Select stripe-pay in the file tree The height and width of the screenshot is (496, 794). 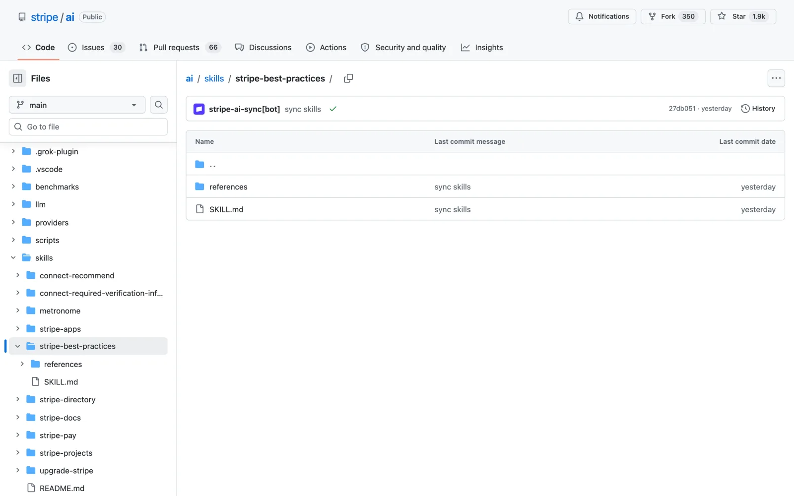[58, 435]
